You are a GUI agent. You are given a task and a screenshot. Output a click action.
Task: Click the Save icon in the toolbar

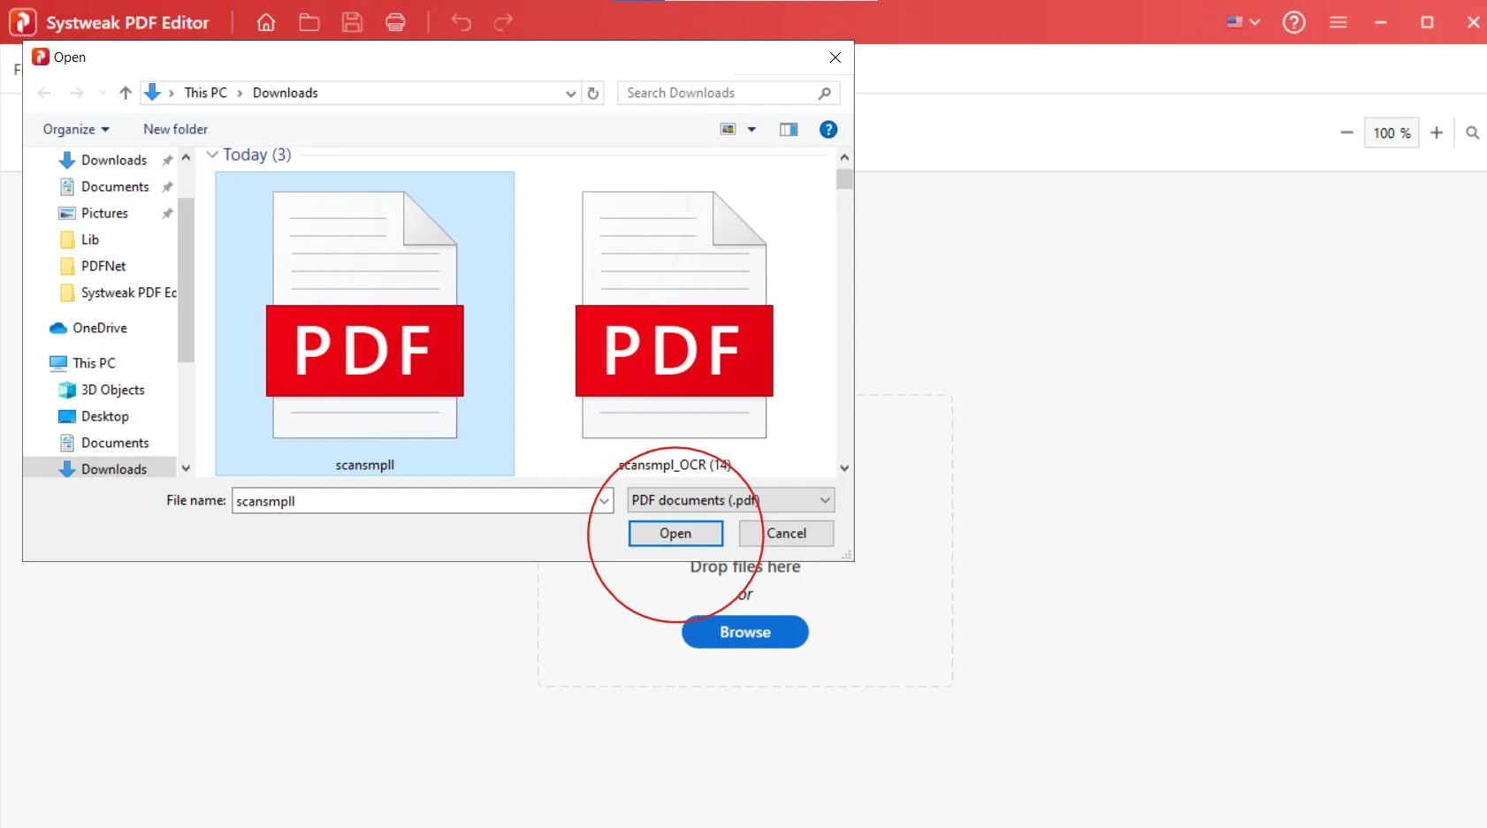(353, 22)
